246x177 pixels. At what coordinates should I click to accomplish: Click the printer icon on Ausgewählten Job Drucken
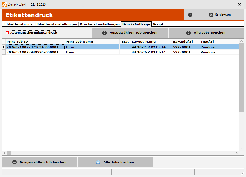tap(105, 32)
